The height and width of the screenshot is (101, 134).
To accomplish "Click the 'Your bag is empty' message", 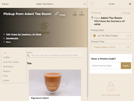I will [x=111, y=95].
